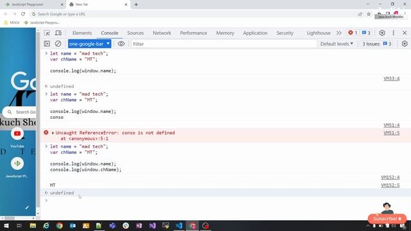Viewport: 411px width, 231px height.
Task: Open the 3 Issues link
Action: pos(377,44)
